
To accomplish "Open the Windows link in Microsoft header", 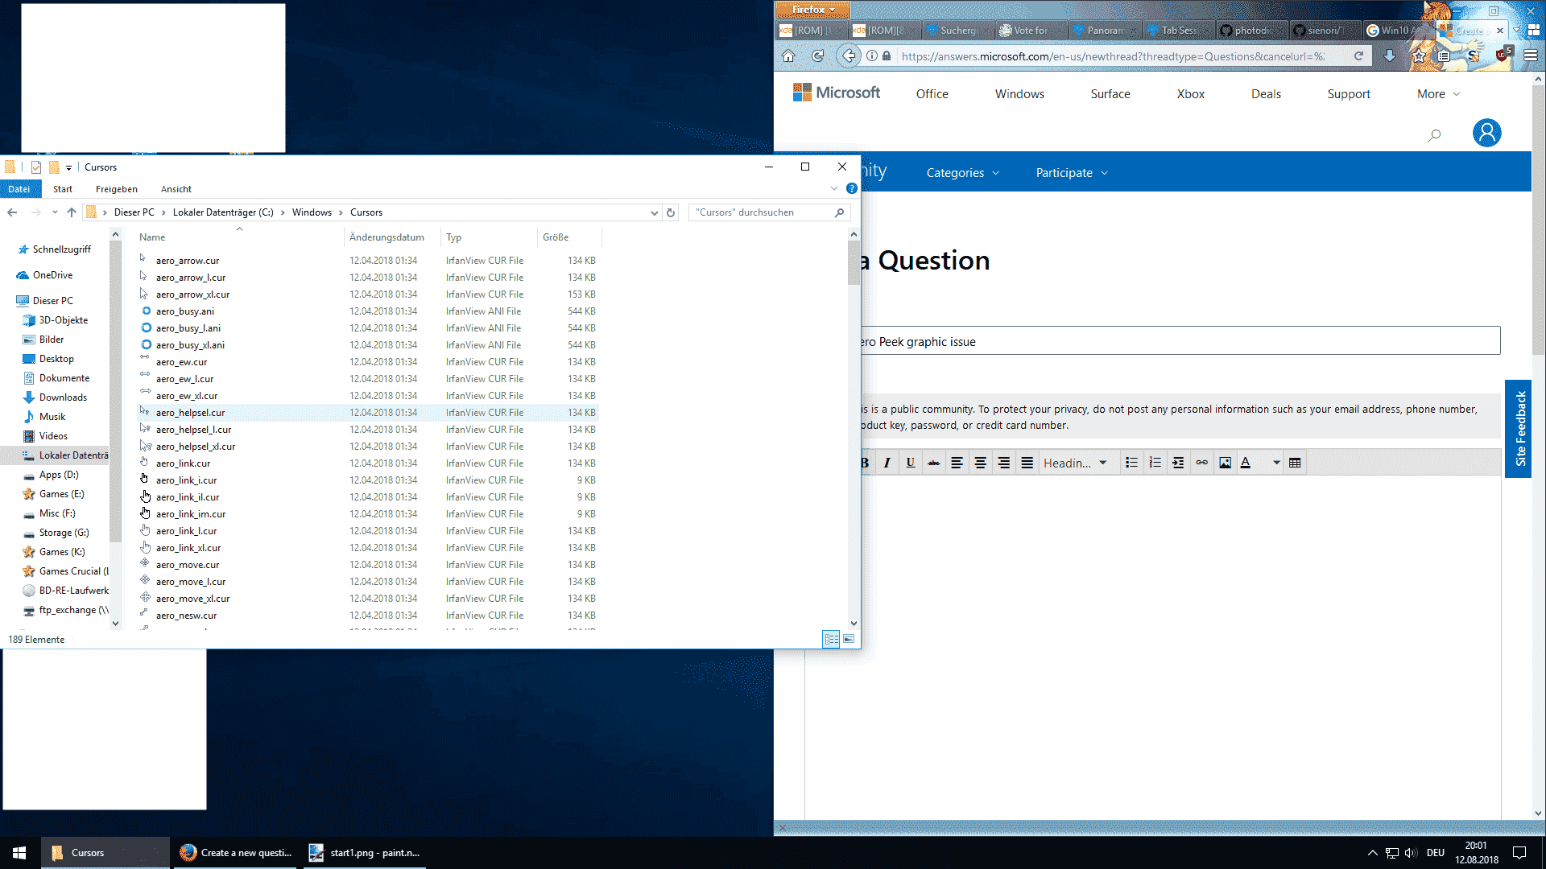I will coord(1019,94).
